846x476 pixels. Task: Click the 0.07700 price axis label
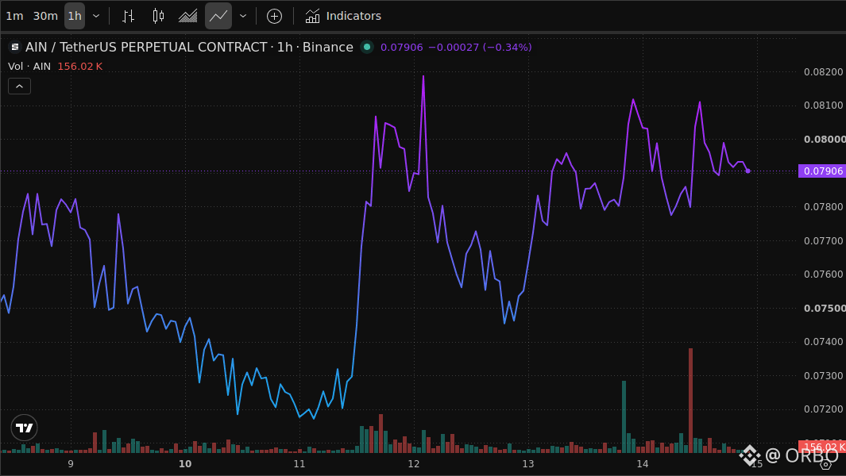click(x=823, y=240)
